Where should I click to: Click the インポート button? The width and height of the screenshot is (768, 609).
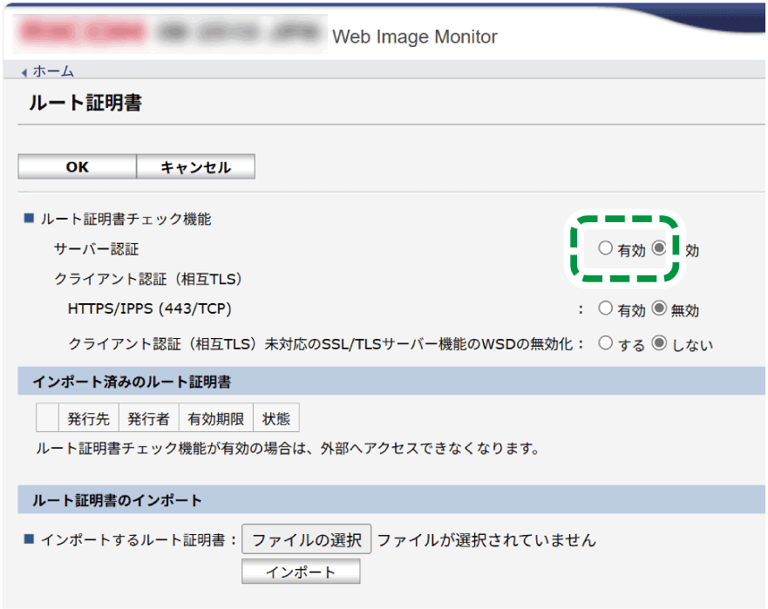(x=300, y=571)
